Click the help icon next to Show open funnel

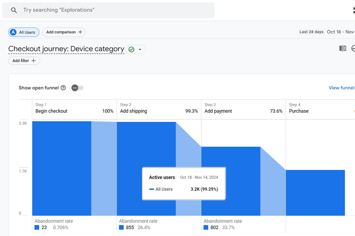point(63,88)
